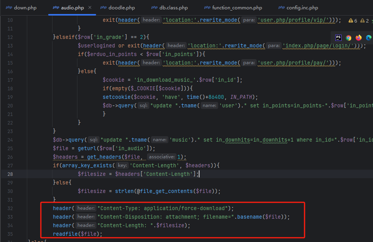Click gutter line number 19
The image size is (373, 242).
(x=10, y=97)
